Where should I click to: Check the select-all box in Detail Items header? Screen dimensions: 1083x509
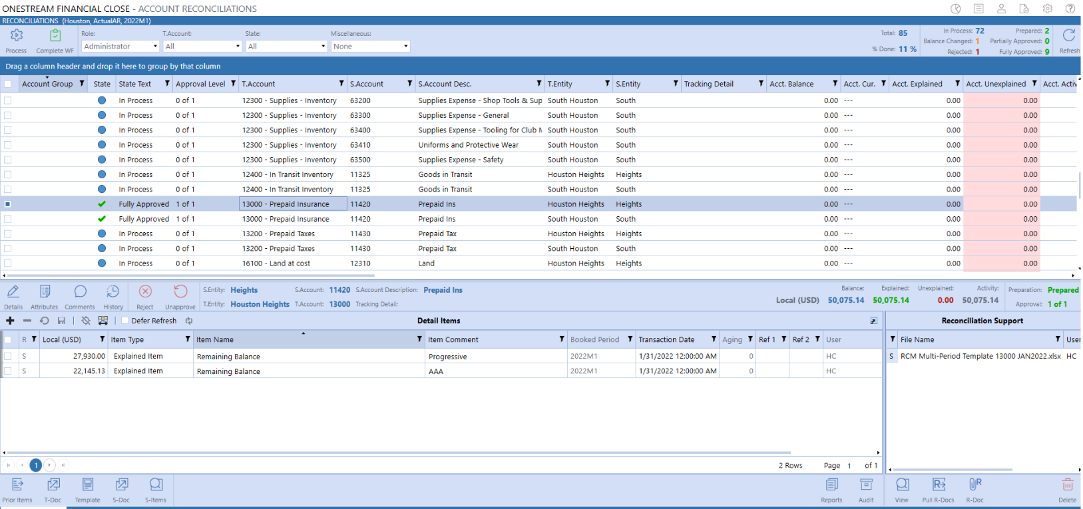coord(8,339)
